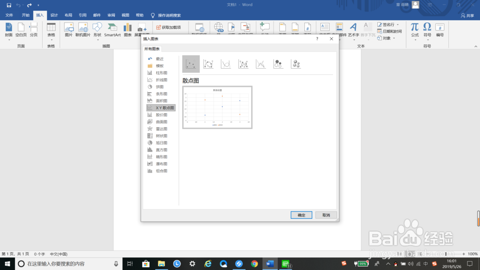Confirm with the 确定 button

(301, 215)
